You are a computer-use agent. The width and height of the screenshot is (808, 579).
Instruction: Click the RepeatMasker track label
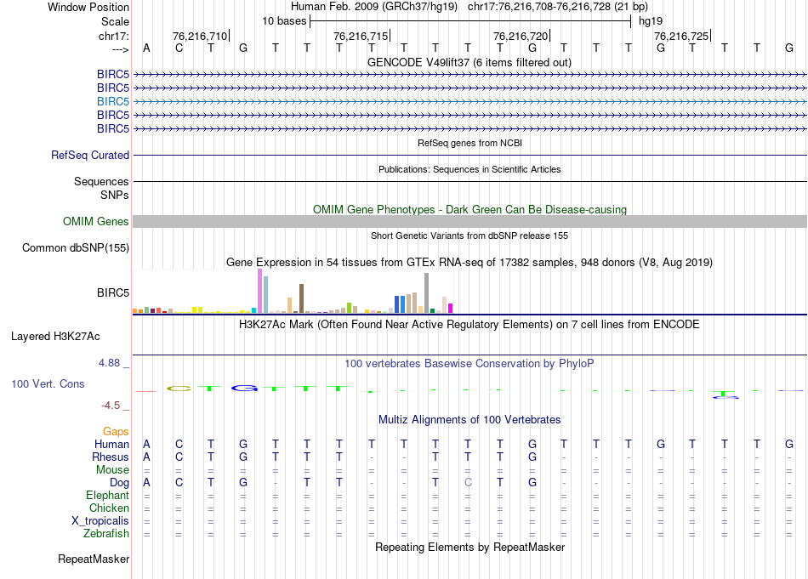click(x=94, y=559)
